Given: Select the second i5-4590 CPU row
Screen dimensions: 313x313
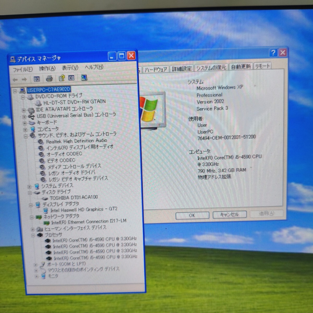Looking at the screenshot, I should coord(95,246).
